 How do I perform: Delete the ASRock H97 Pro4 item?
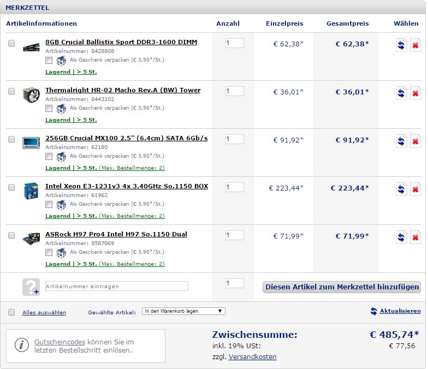415,237
